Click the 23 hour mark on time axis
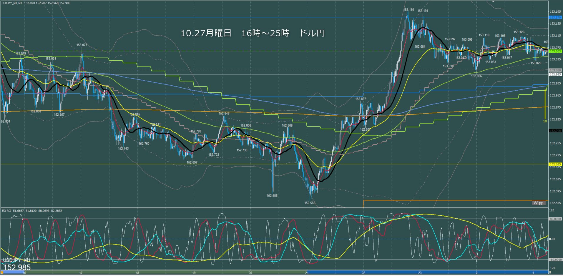 tap(420, 273)
